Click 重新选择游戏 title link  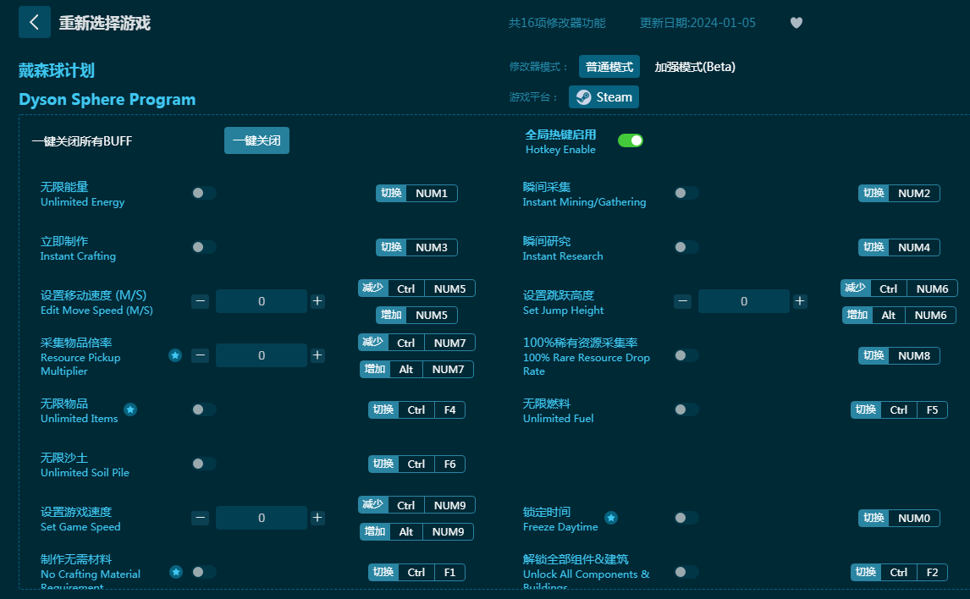tap(105, 23)
